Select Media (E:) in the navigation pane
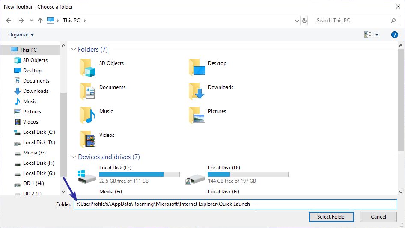This screenshot has height=228, width=405. tap(34, 153)
